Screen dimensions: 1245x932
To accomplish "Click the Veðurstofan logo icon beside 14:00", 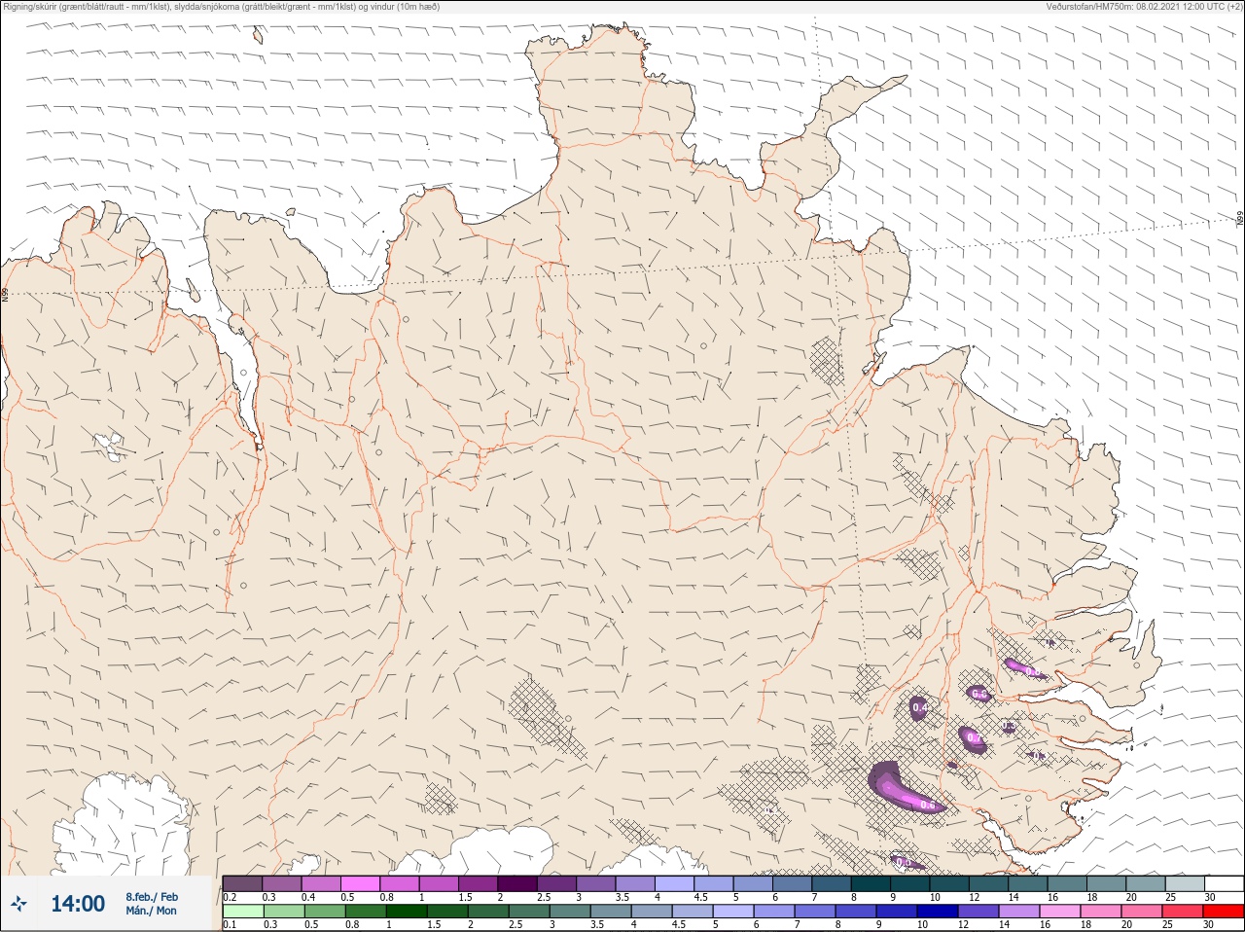I will pos(18,904).
